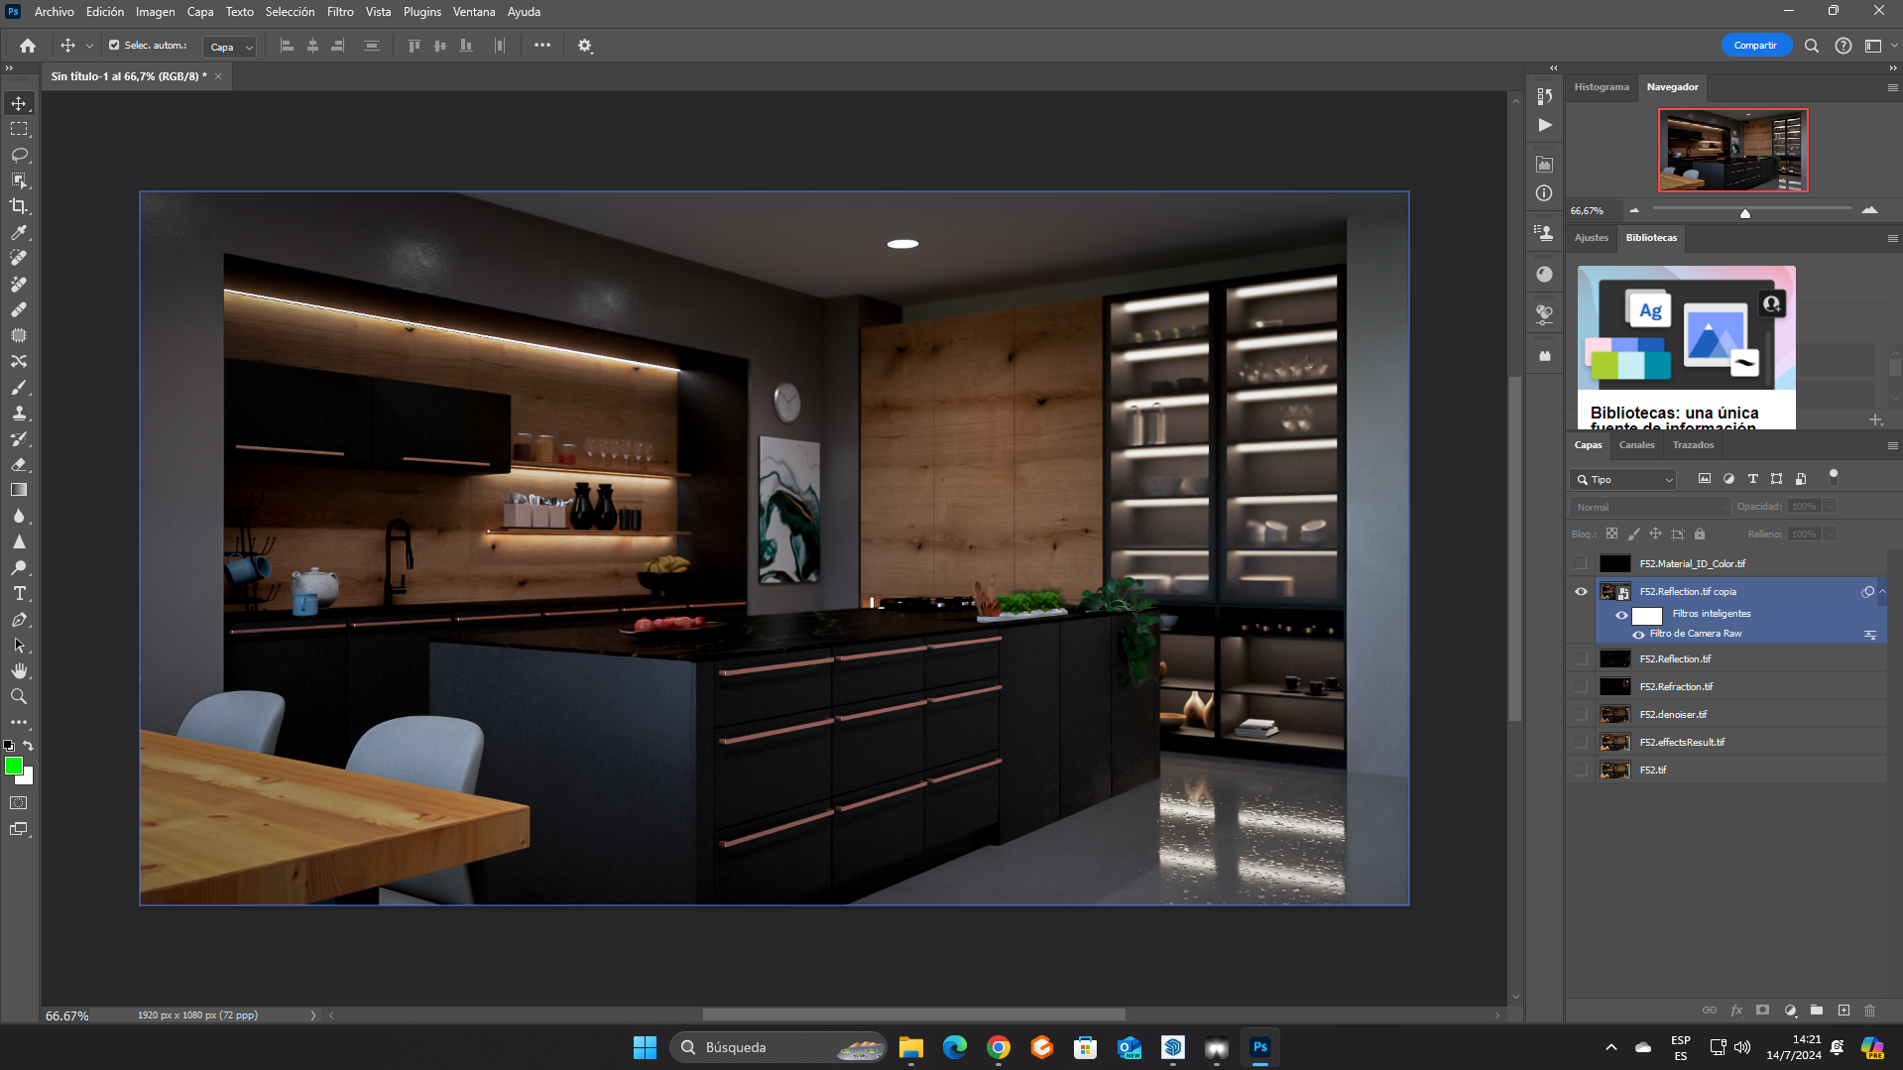Click the Navigator zoom in button
Viewport: 1903px width, 1070px height.
(1869, 210)
